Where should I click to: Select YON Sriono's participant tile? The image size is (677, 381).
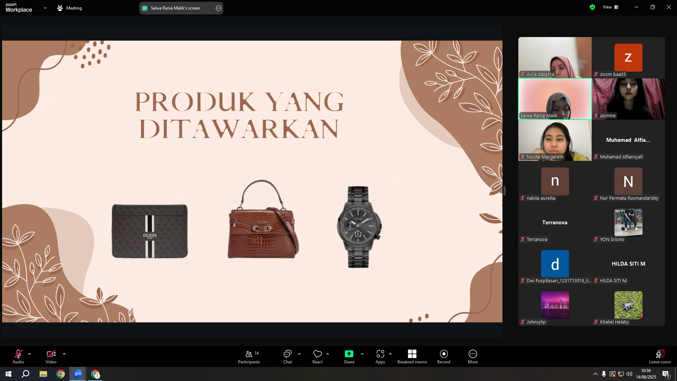click(x=628, y=223)
